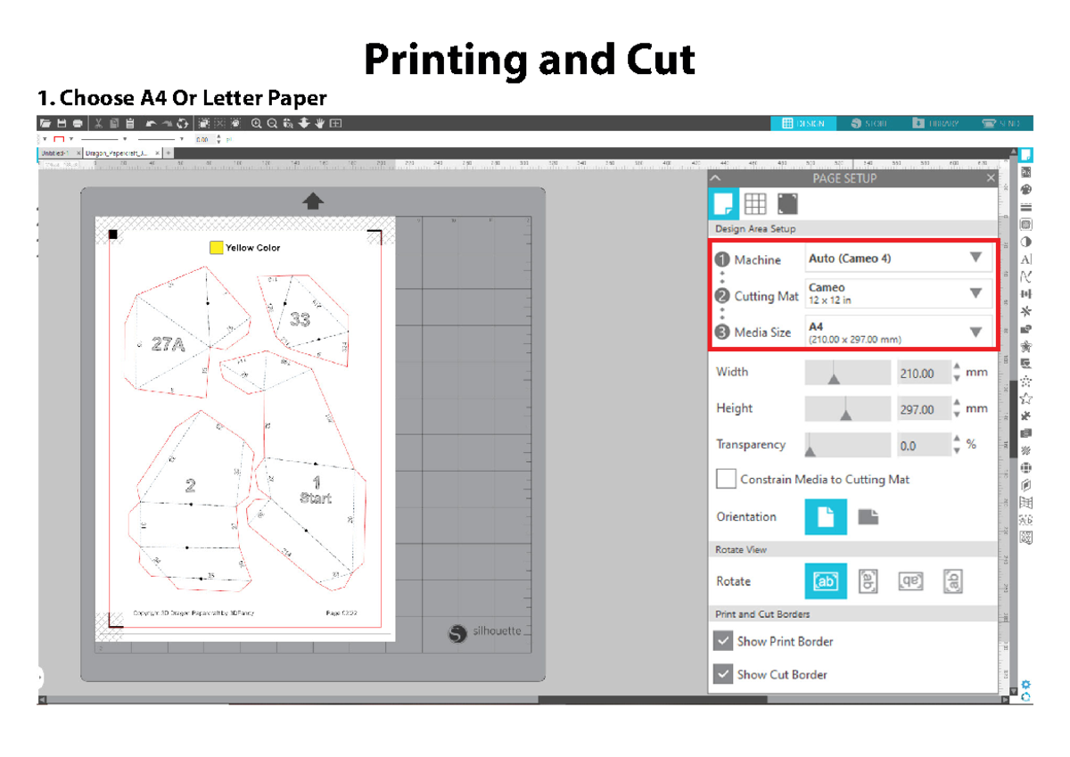Open the Cutting Mat dropdown

[898, 293]
